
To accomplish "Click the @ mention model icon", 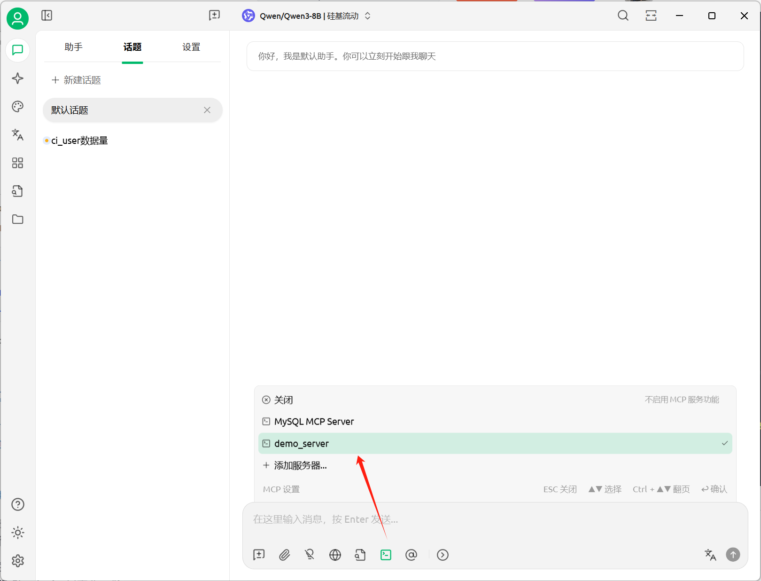I will pyautogui.click(x=411, y=555).
